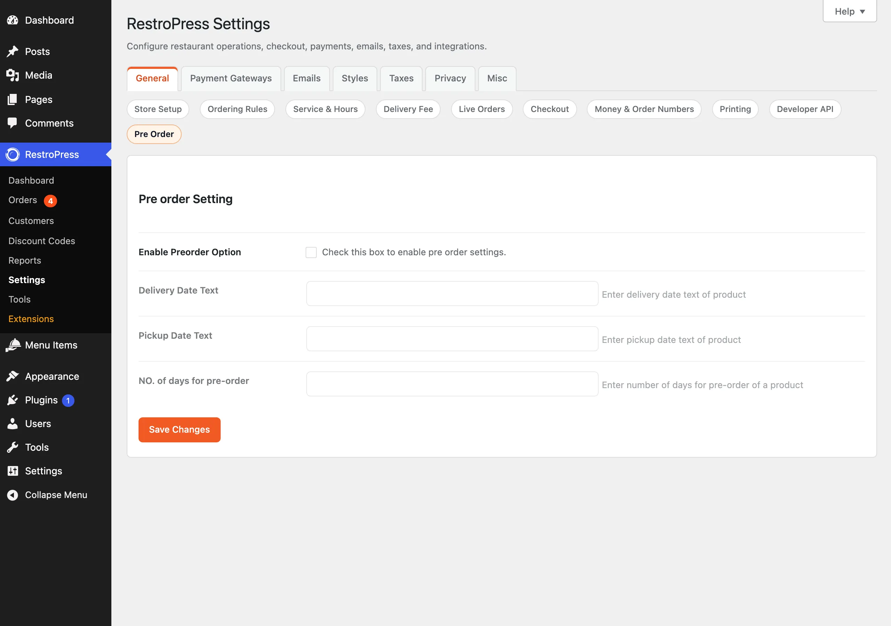Click the Plugins update badge showing 1
This screenshot has height=626, width=891.
pyautogui.click(x=68, y=400)
